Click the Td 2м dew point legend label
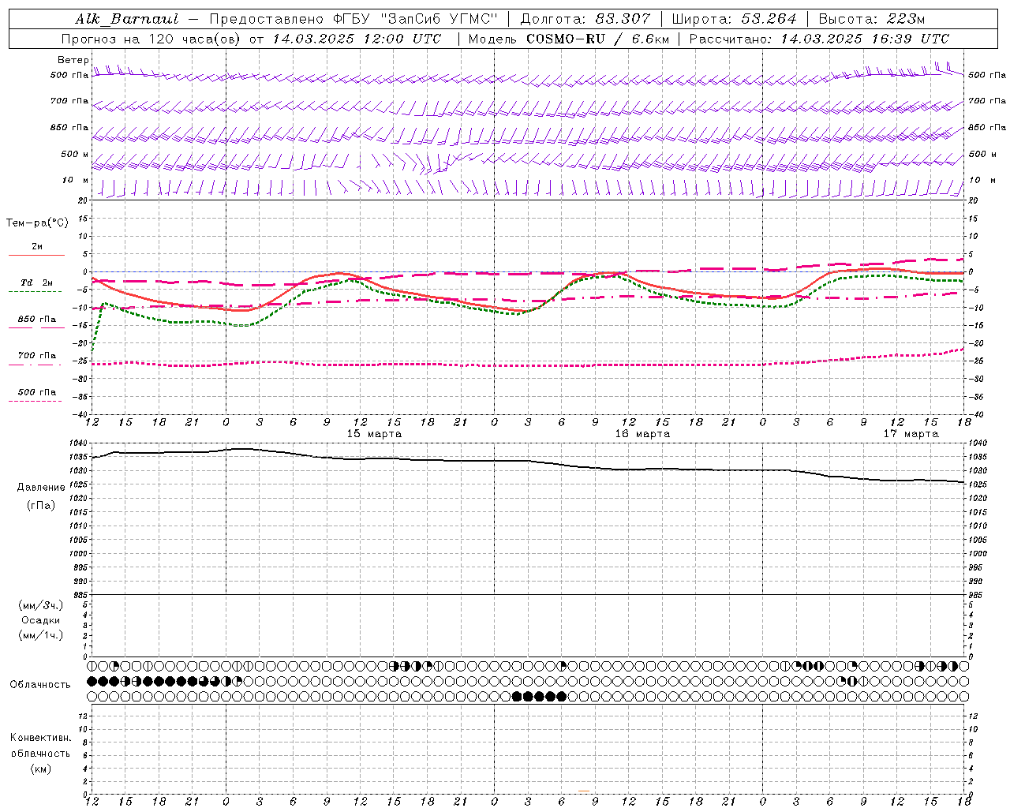 [x=37, y=282]
